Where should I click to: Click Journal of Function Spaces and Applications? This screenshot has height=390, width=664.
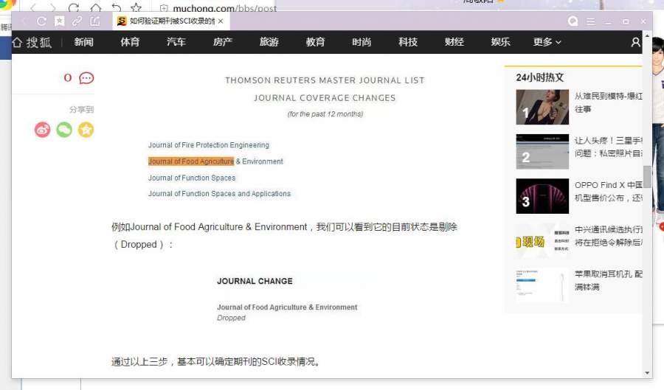click(219, 194)
